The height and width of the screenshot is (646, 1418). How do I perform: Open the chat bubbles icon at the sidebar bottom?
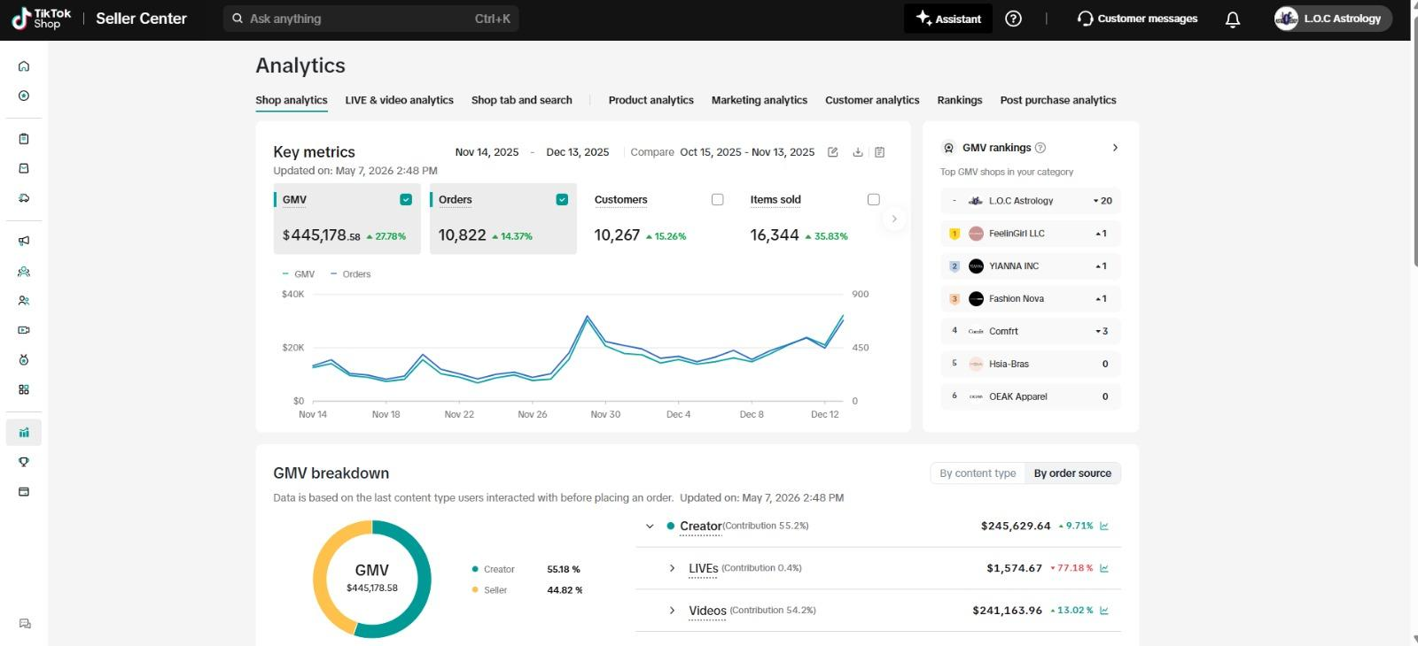25,624
